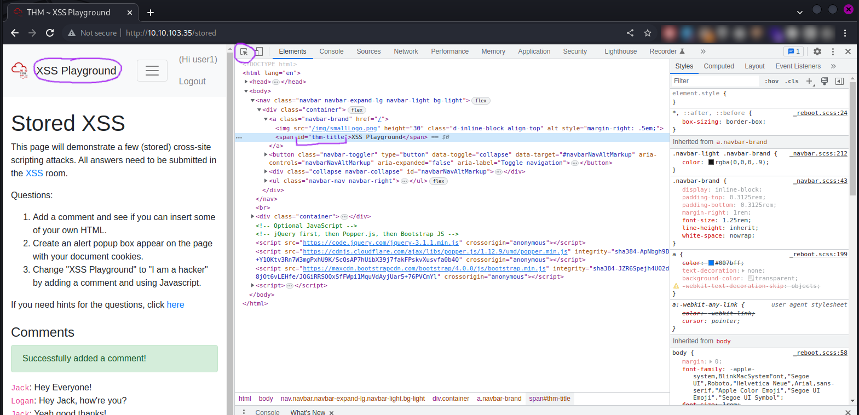Expand the head element node
Image resolution: width=859 pixels, height=415 pixels.
[x=246, y=82]
